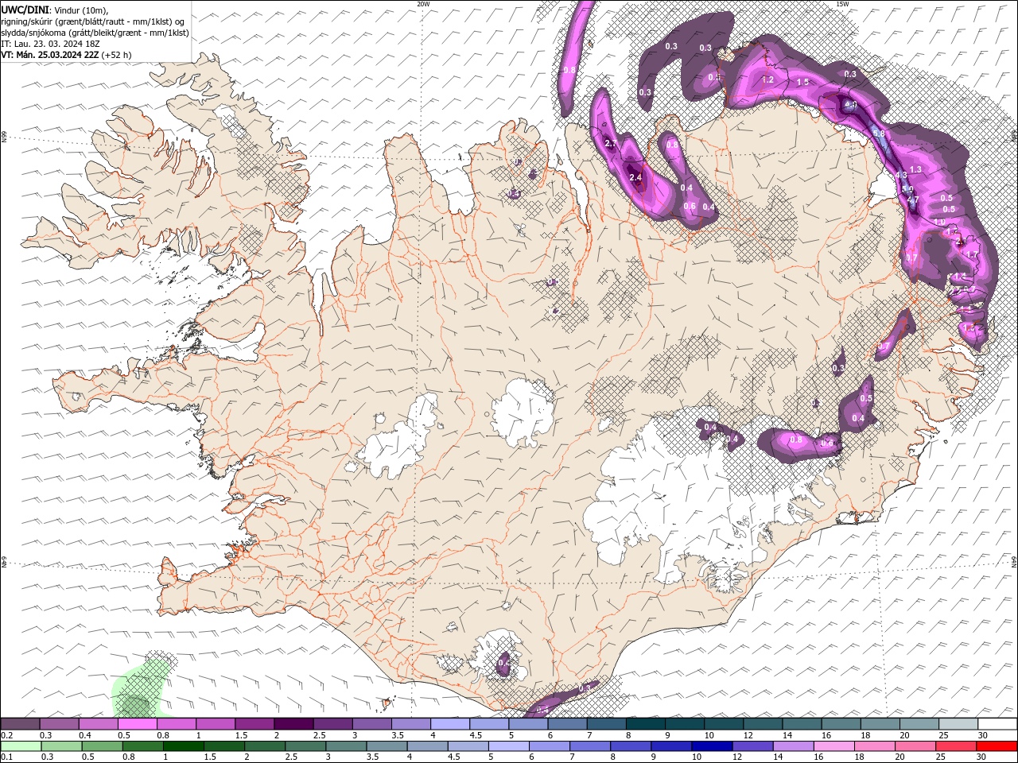1018x763 pixels.
Task: Select the dark blue 10–12 rain swatch
Action: tap(713, 746)
